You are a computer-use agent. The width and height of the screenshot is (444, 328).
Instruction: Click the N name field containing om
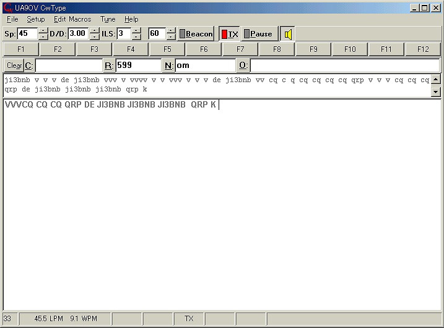tap(204, 65)
